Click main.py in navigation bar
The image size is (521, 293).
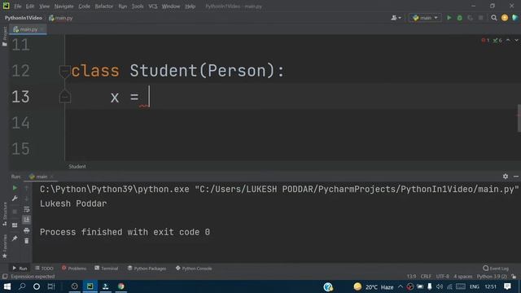point(61,18)
